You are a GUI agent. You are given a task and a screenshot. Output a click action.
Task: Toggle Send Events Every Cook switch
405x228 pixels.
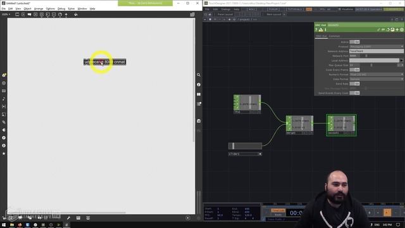tap(354, 93)
